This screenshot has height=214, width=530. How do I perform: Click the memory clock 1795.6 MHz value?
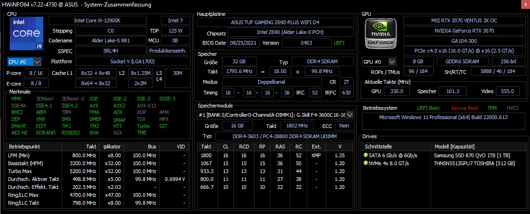pos(239,72)
